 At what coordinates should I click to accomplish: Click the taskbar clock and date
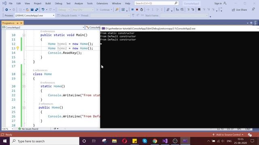(240, 141)
